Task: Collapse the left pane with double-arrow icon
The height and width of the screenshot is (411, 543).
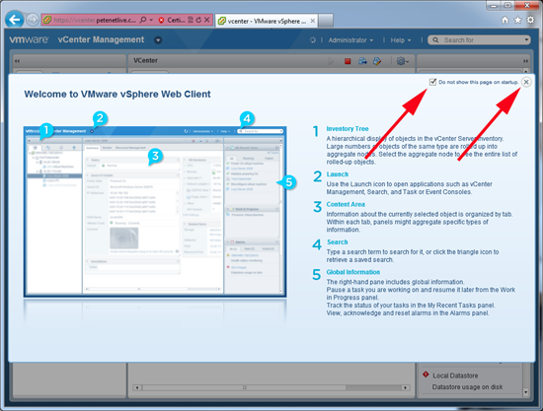Action: pyautogui.click(x=17, y=61)
